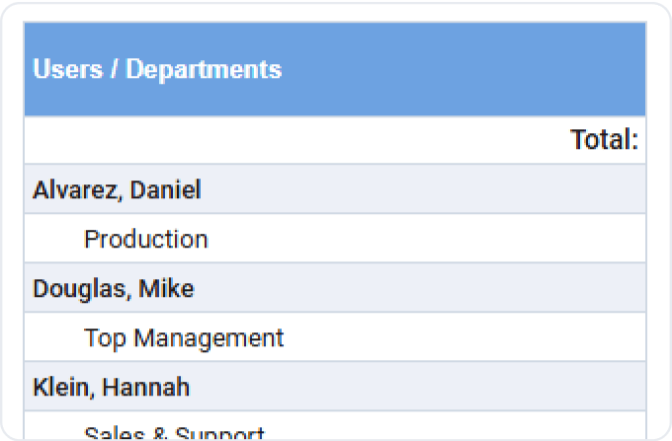672x441 pixels.
Task: Click the "Total:" label
Action: click(x=604, y=140)
